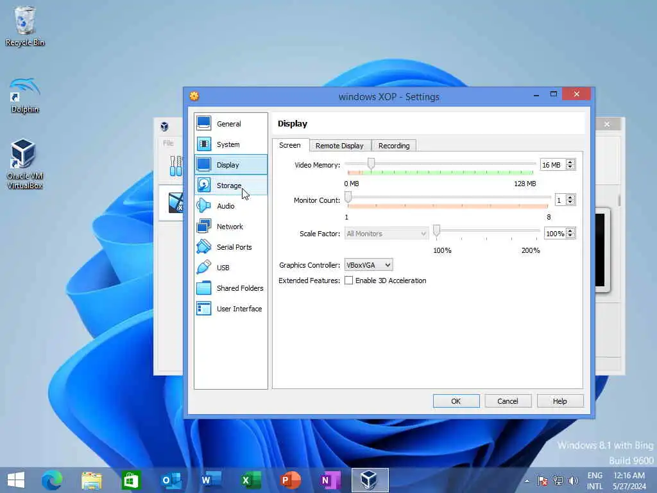Click the Monitor Count slider handle
This screenshot has width=657, height=493.
348,197
